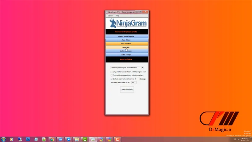Click the 'How many' count field showing 300
Viewport: 252px width, 142px height.
click(x=134, y=83)
